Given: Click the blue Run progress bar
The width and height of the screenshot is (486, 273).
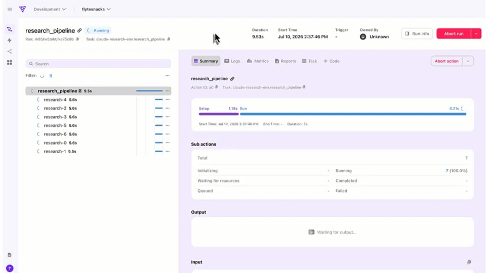Looking at the screenshot, I should click(x=353, y=114).
